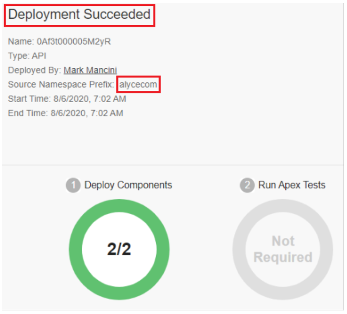The image size is (347, 314).
Task: Select the alycecom namespace prefix value
Action: (x=138, y=85)
